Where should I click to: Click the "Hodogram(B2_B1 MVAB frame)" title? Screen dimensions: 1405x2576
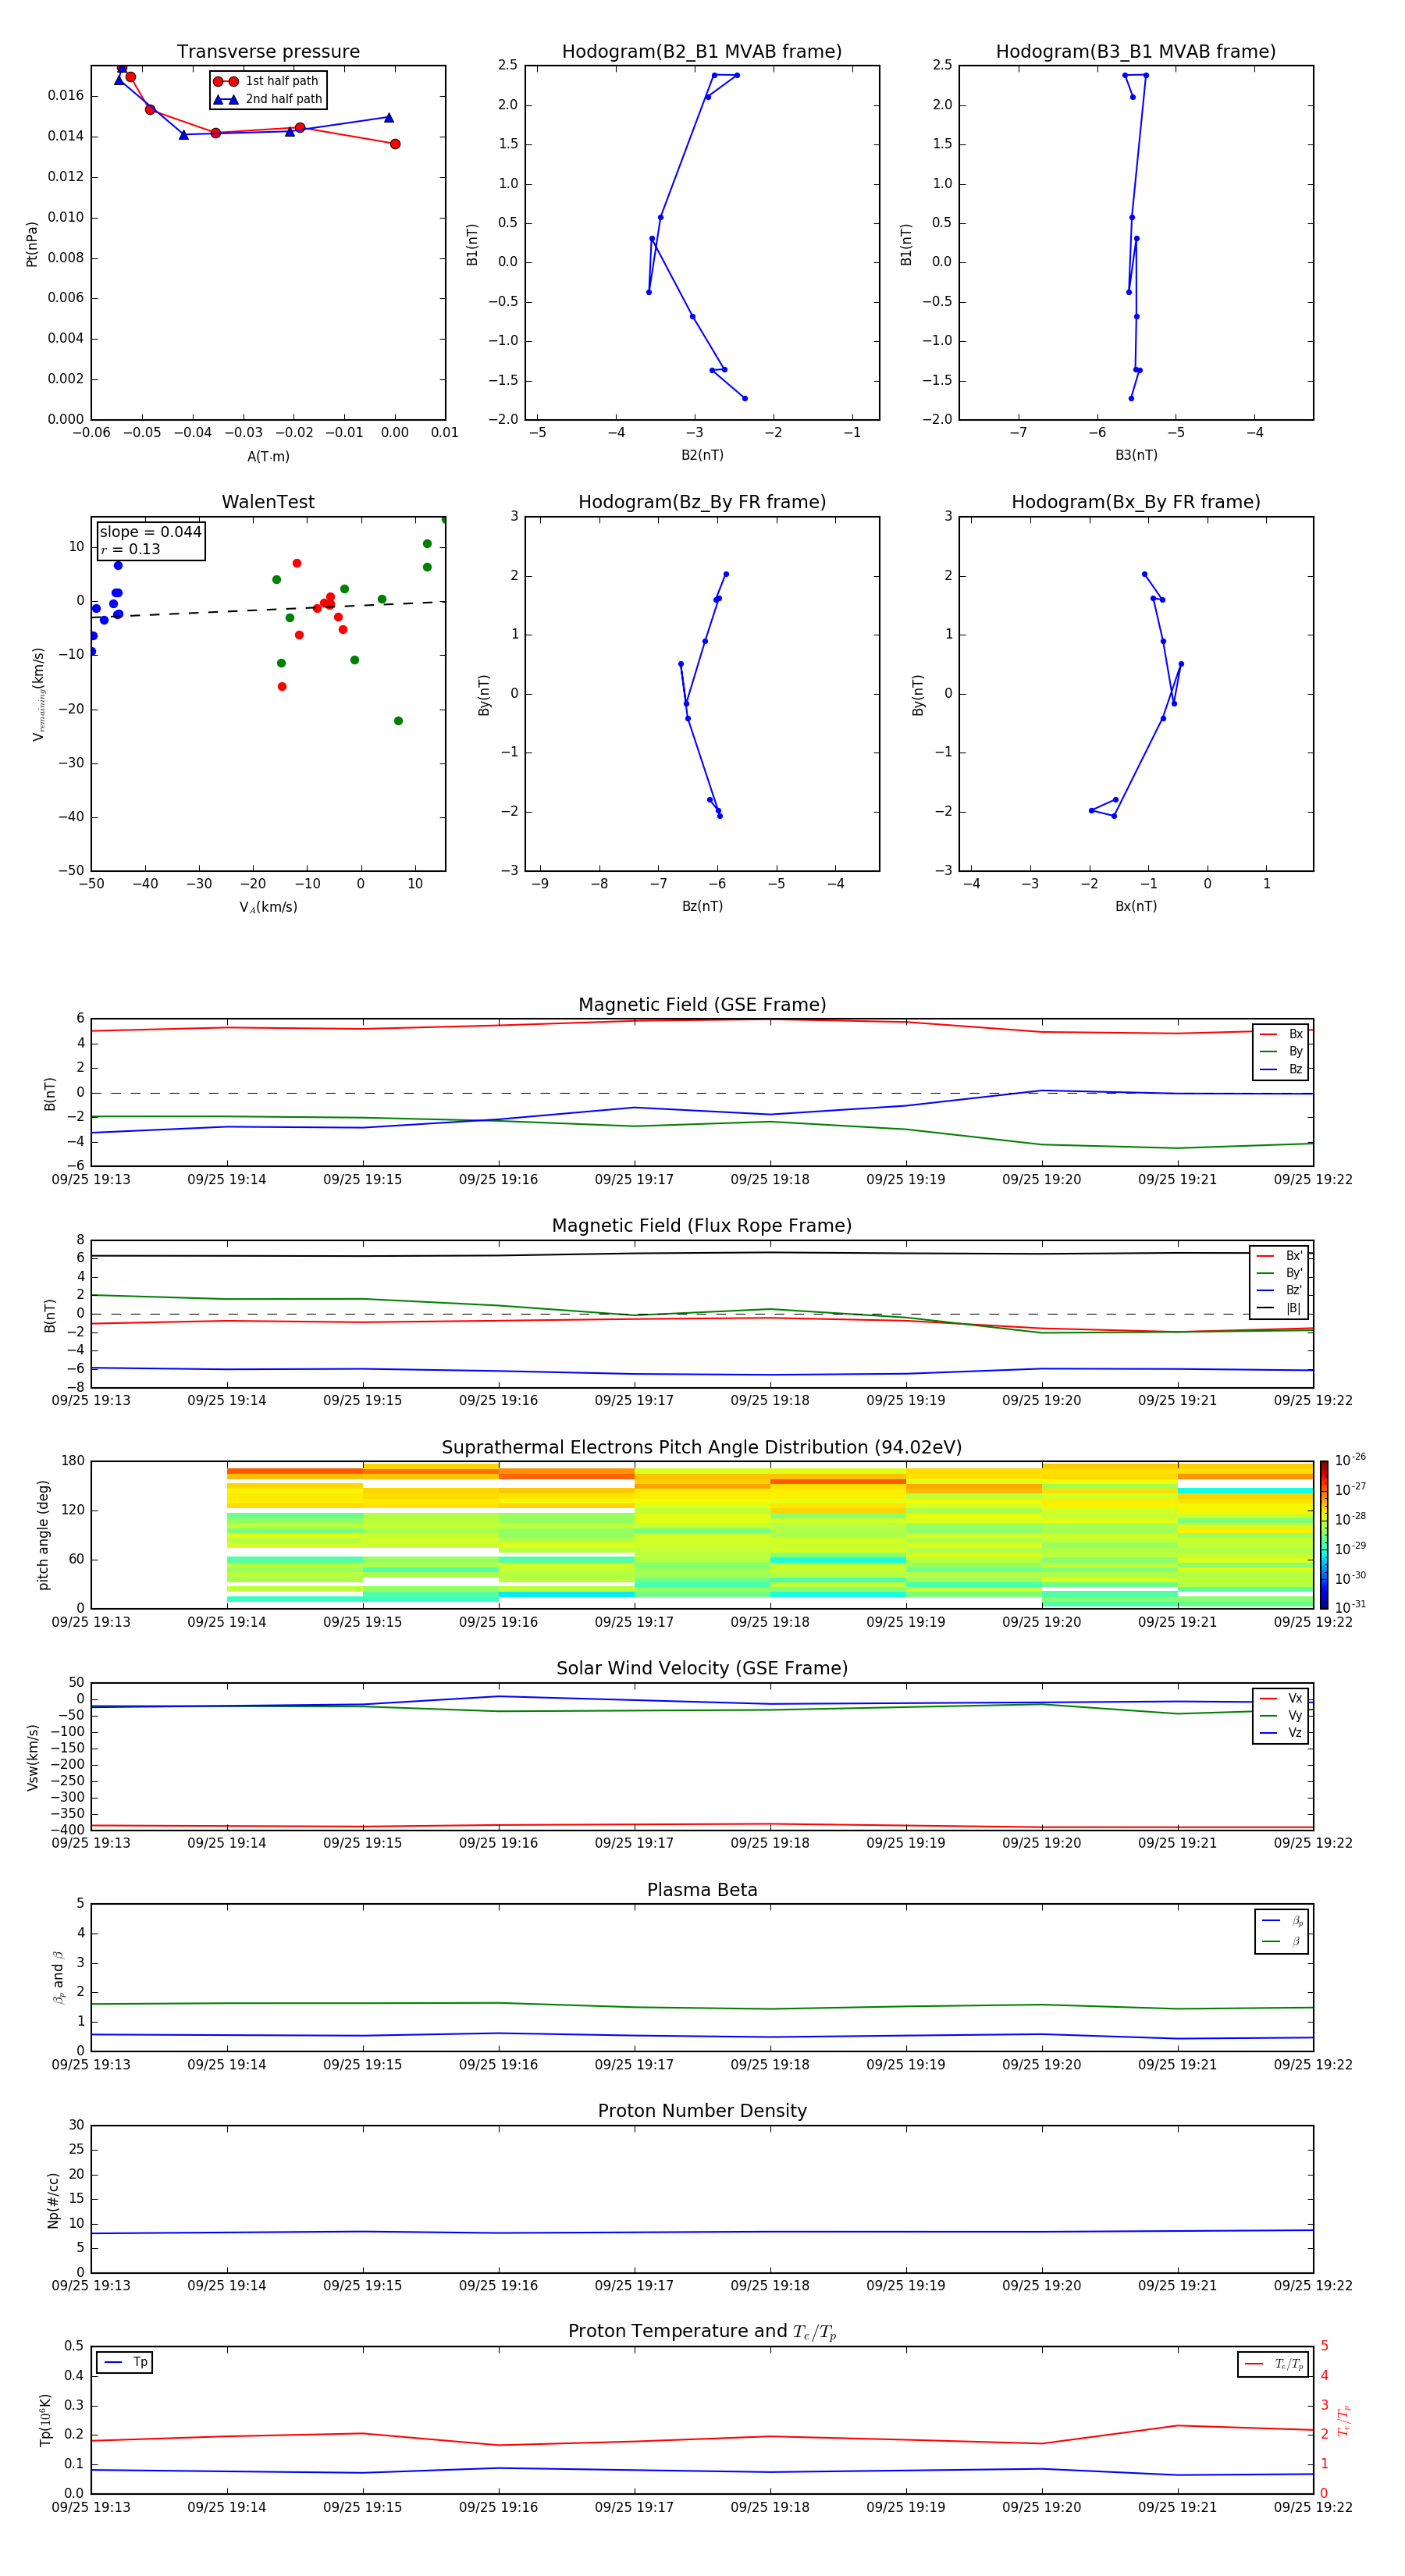pos(702,51)
